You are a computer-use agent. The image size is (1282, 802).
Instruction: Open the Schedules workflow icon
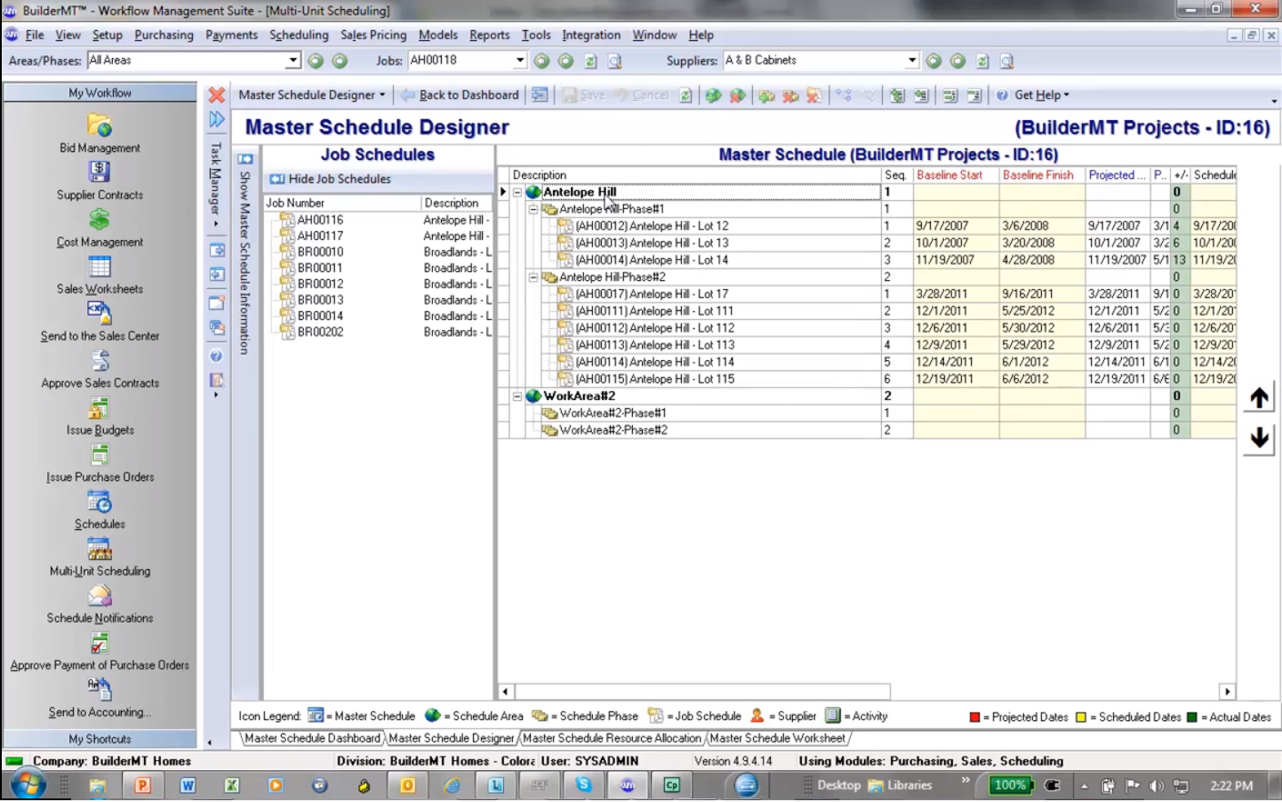pos(99,502)
